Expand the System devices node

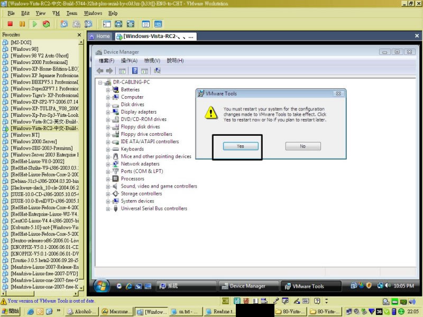pyautogui.click(x=108, y=201)
